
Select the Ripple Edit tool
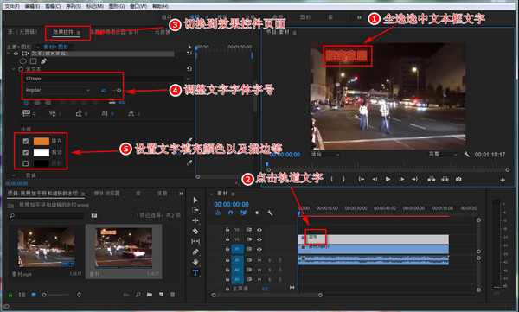(x=195, y=220)
